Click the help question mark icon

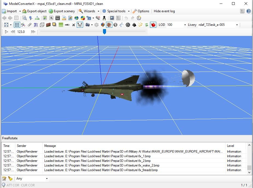(248, 11)
